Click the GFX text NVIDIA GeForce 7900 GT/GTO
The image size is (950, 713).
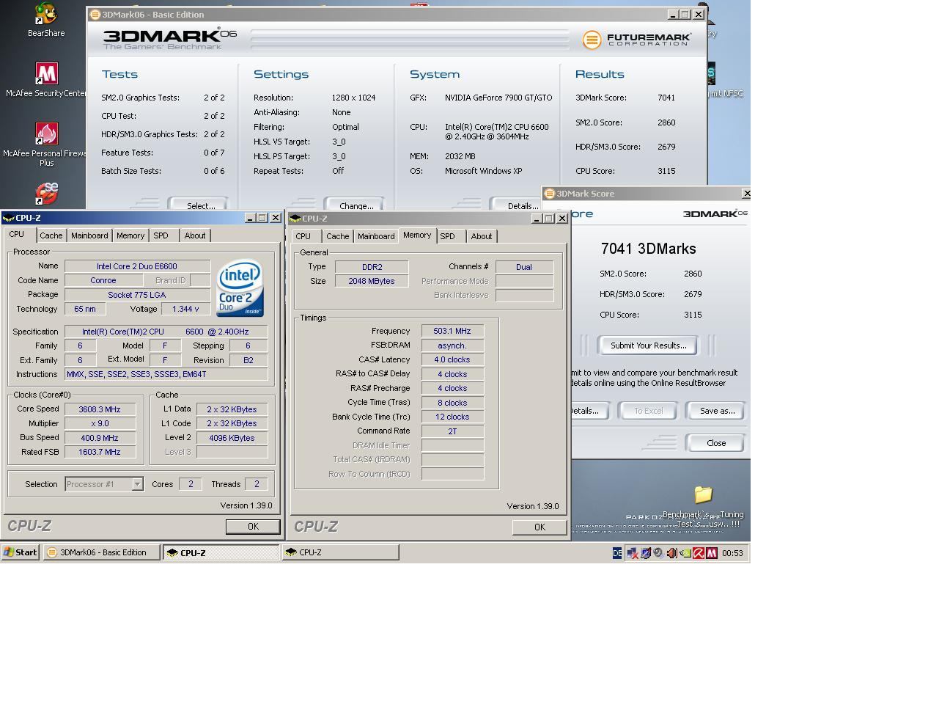(498, 98)
